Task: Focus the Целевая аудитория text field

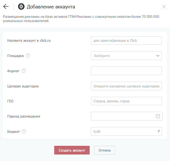Action: point(126,86)
